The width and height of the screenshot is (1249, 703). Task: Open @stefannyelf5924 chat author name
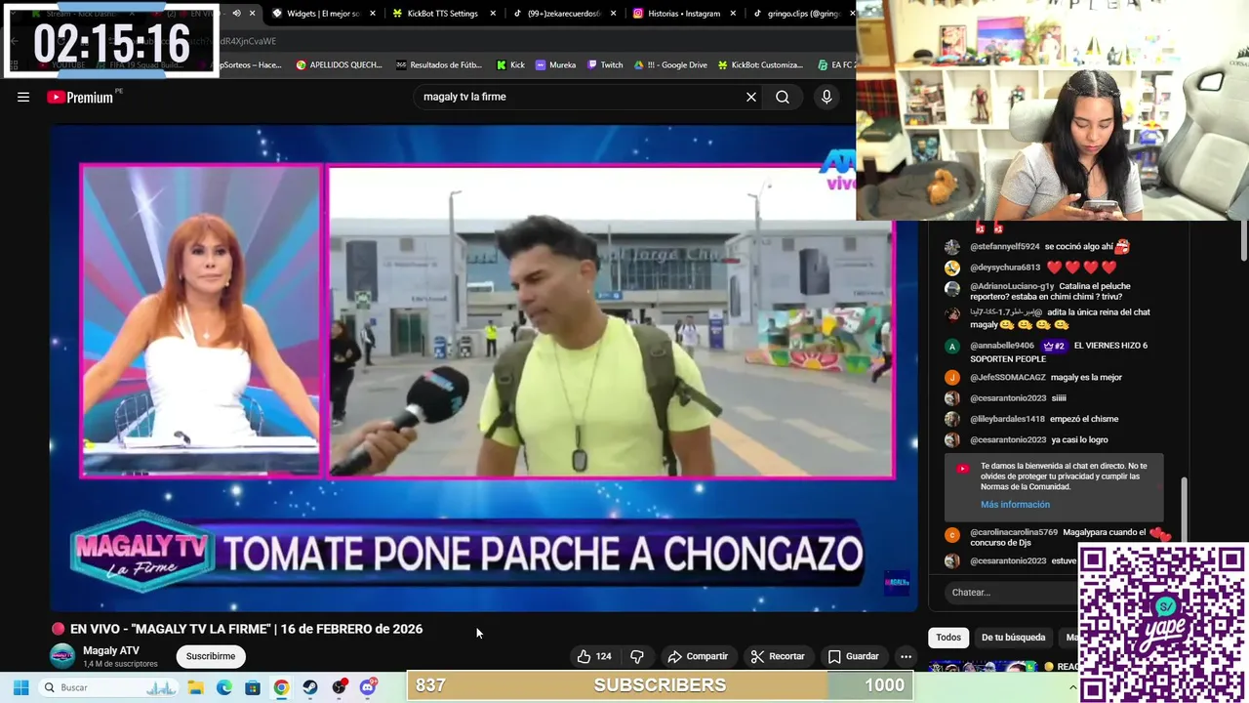(1005, 247)
